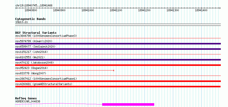The image size is (228, 107).
Task: Click the thick red bar under nsv4260661 gnomAD
Action: (118, 87)
